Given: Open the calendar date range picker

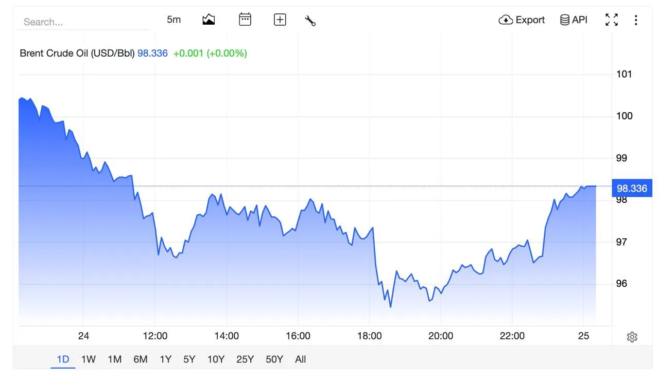Looking at the screenshot, I should 245,20.
